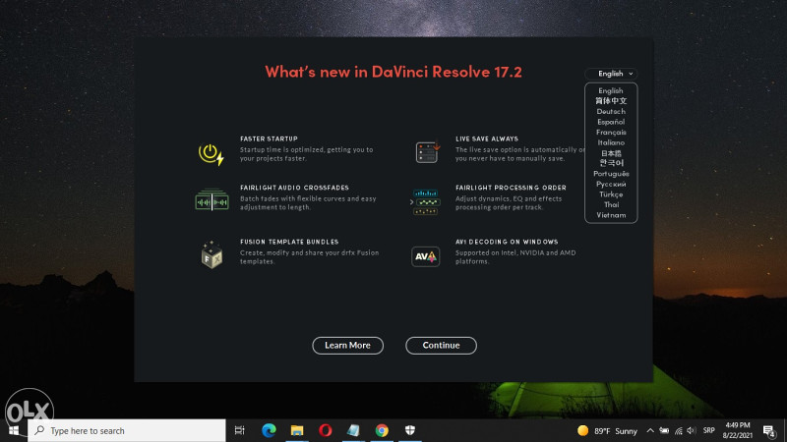Click the LIVE SAVE ALWAYS heading
The image size is (787, 442).
(487, 138)
